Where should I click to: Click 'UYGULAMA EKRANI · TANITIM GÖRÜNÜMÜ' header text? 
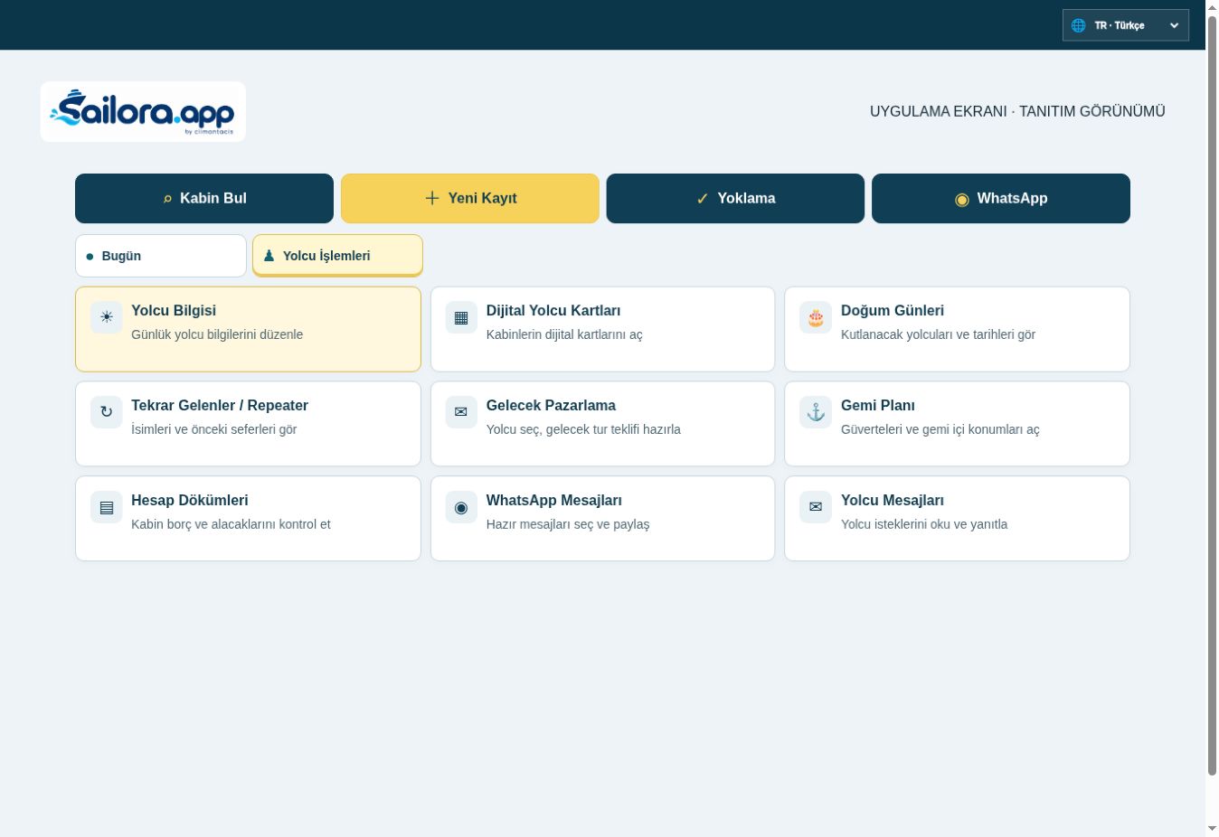(x=1017, y=111)
